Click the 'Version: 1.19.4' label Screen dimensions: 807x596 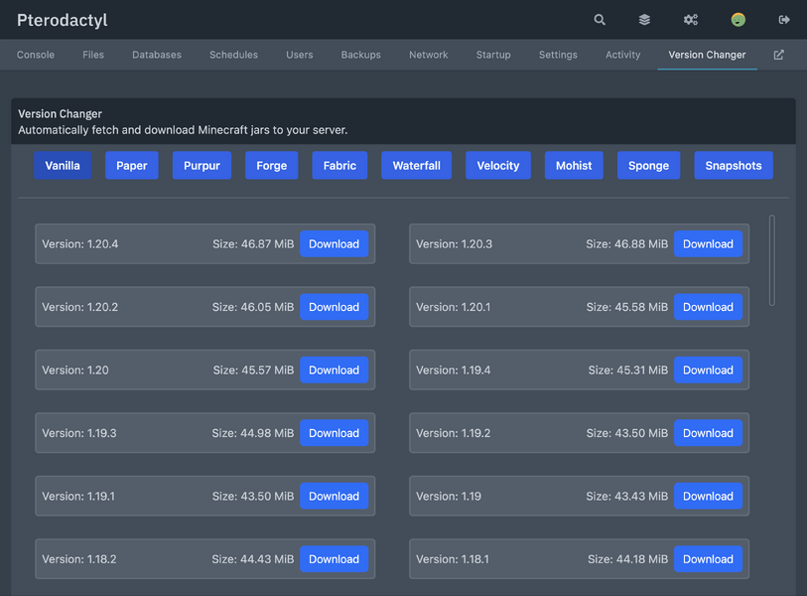(453, 370)
